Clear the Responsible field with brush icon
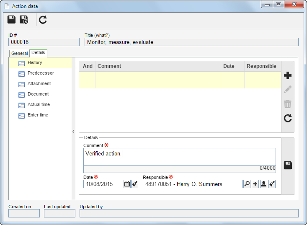This screenshot has height=225, width=307. coord(272,184)
